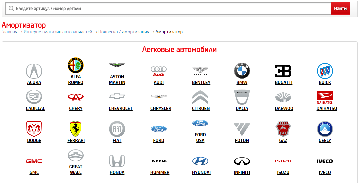
Task: Click the Daihatsu red logo
Action: (x=325, y=97)
